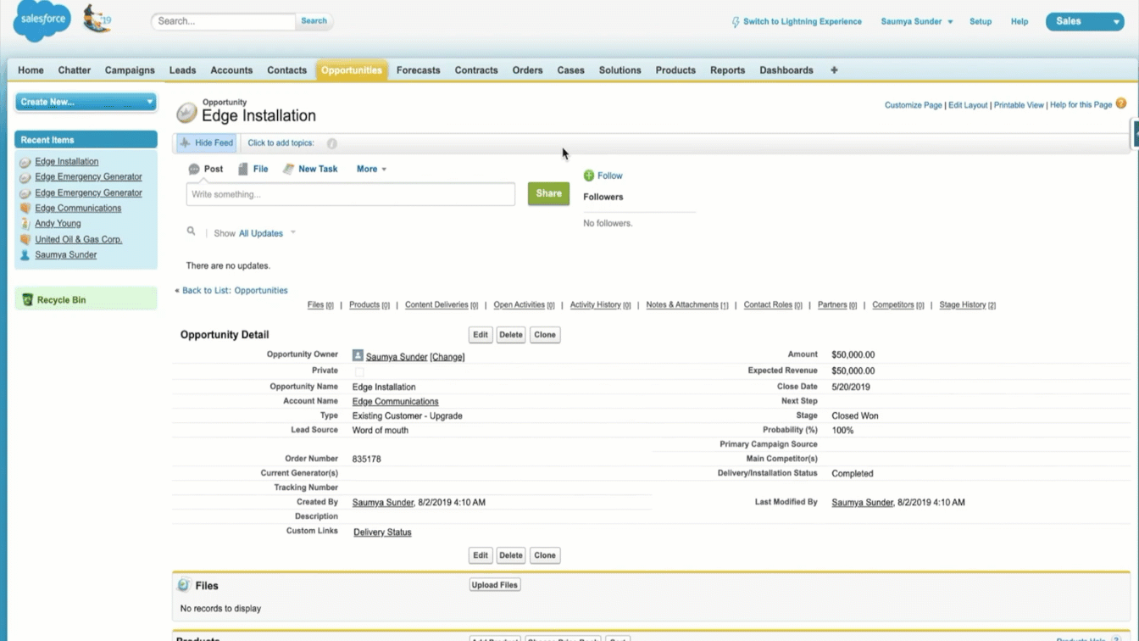The width and height of the screenshot is (1139, 641).
Task: Expand the More menu in feed publisher
Action: click(x=371, y=169)
